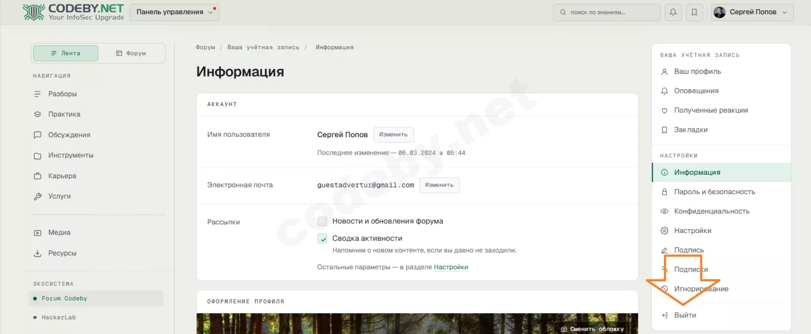
Task: Follow the Настройки link under Рассылки
Action: [x=451, y=267]
